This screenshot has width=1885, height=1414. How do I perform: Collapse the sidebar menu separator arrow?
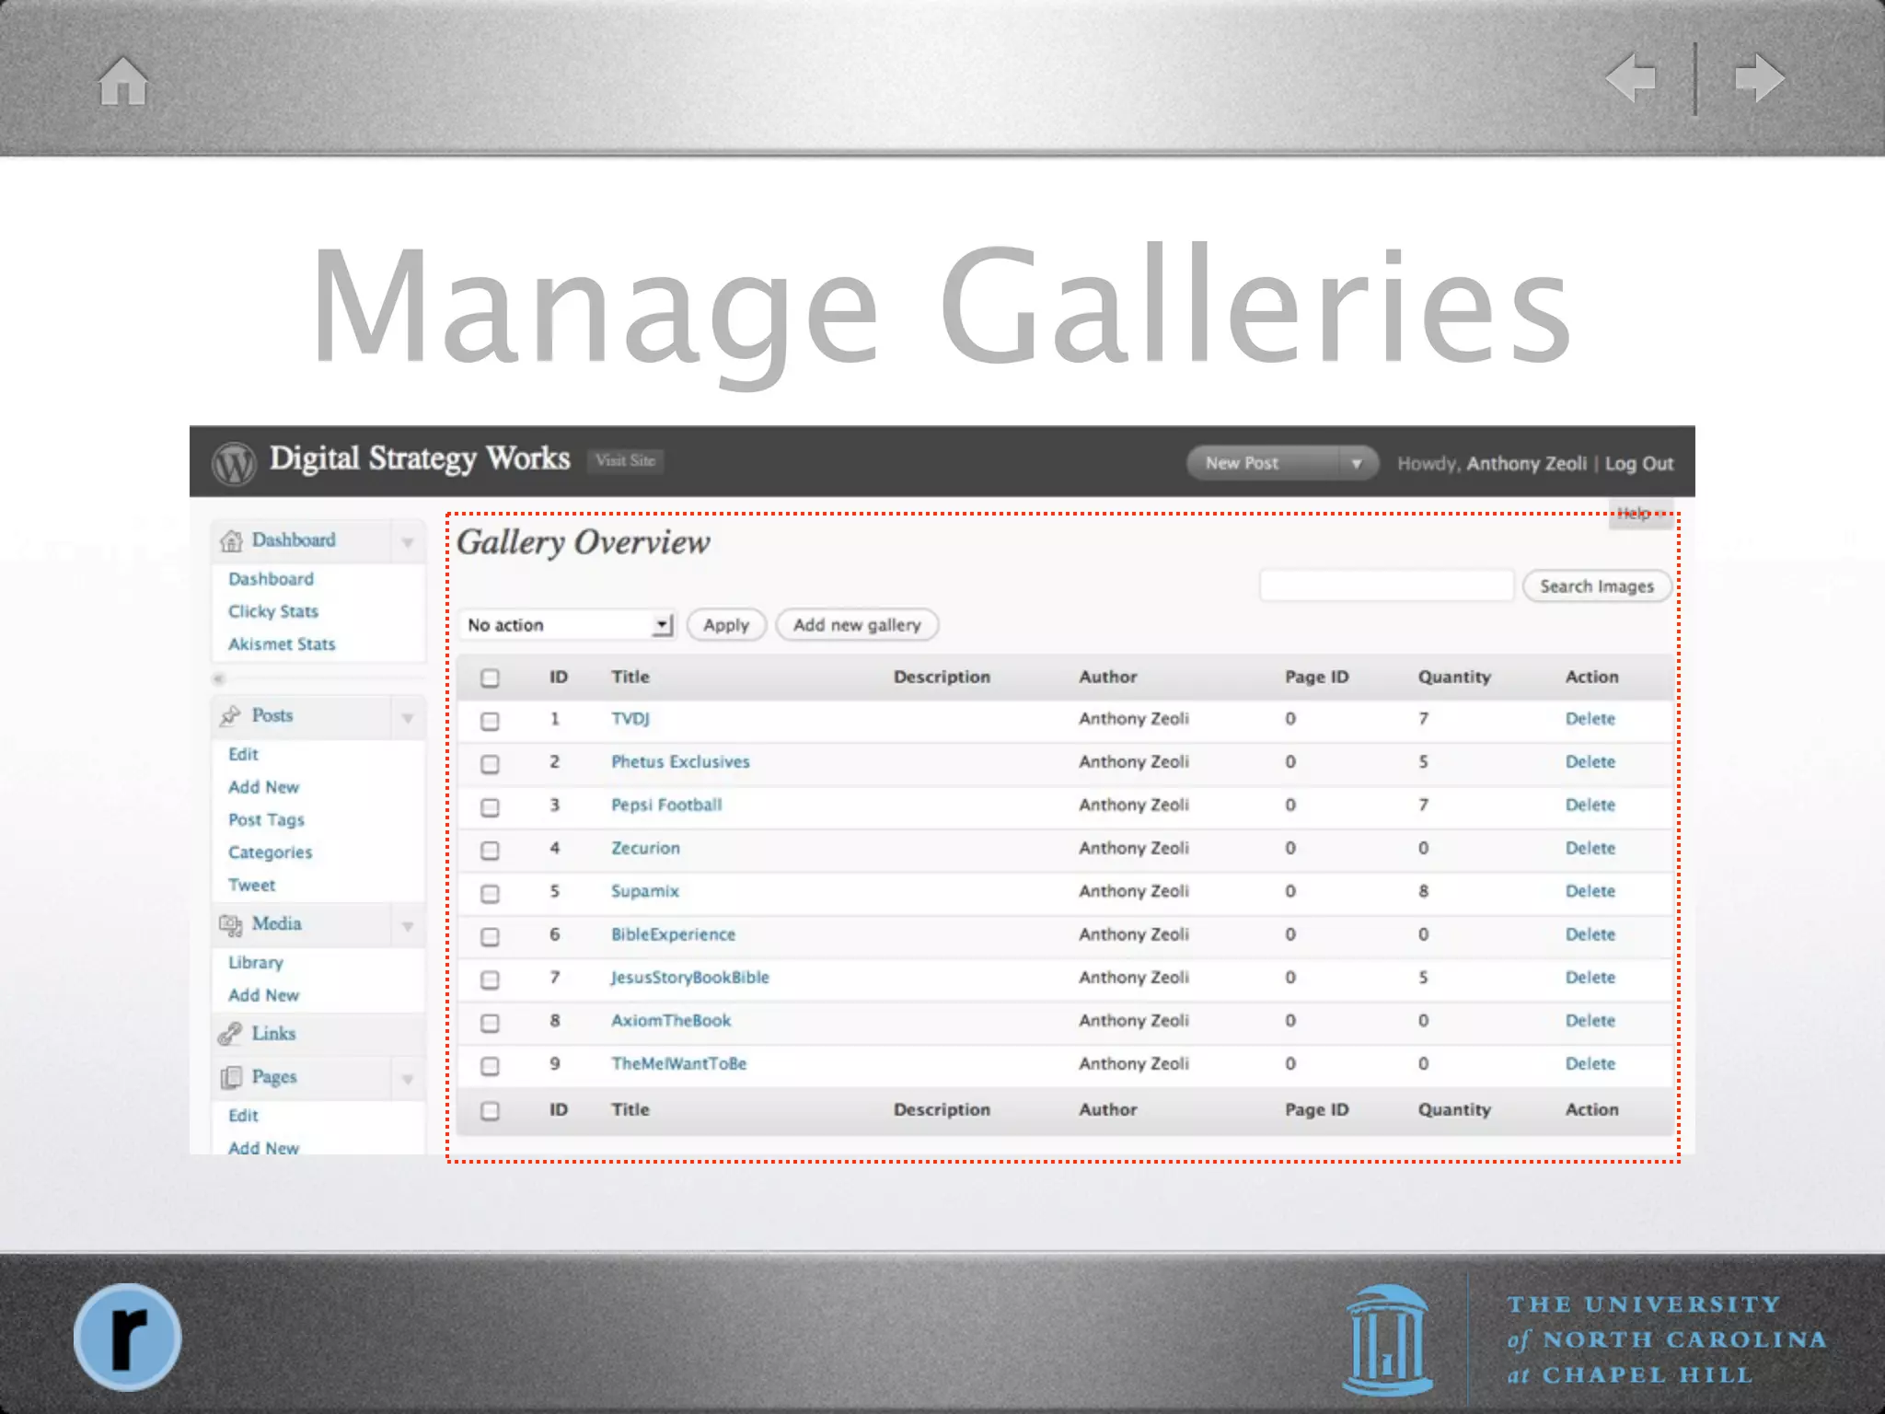pos(218,678)
